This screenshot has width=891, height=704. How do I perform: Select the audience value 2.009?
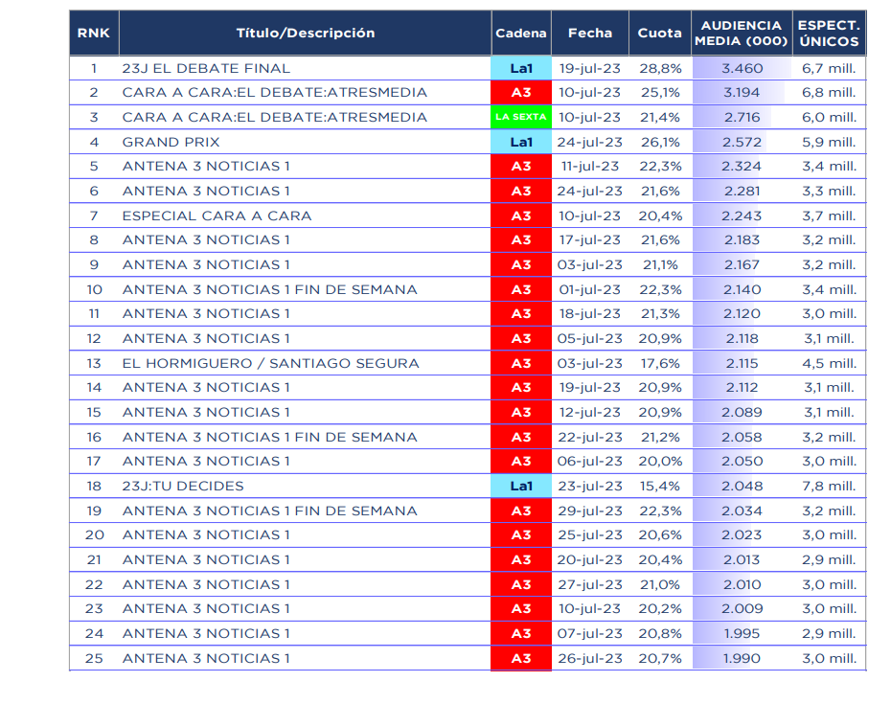742,609
